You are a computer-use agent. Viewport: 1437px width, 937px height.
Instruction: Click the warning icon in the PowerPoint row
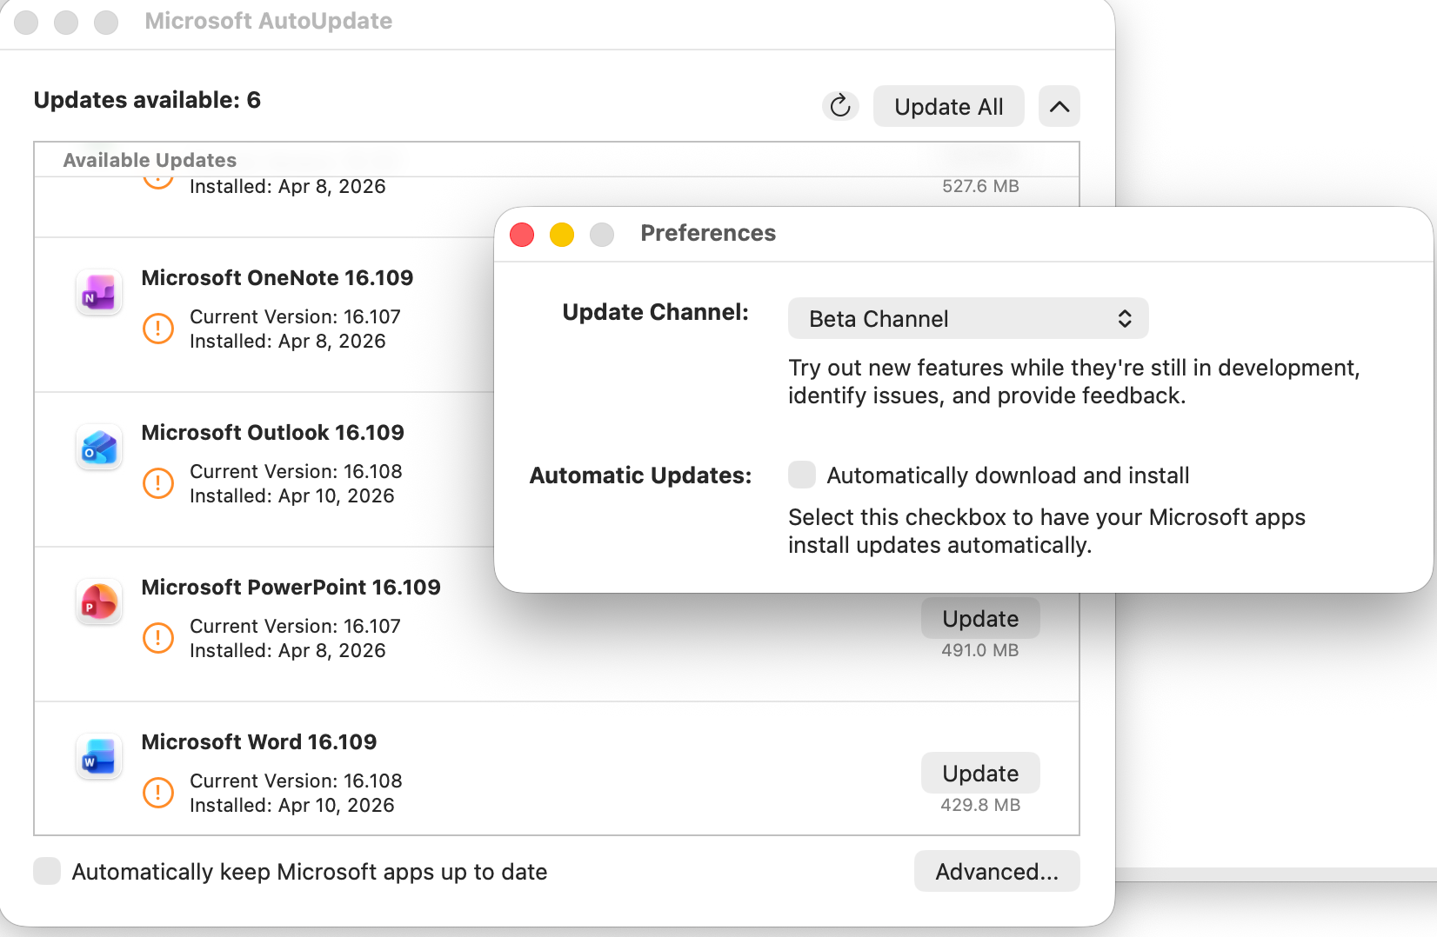(158, 638)
